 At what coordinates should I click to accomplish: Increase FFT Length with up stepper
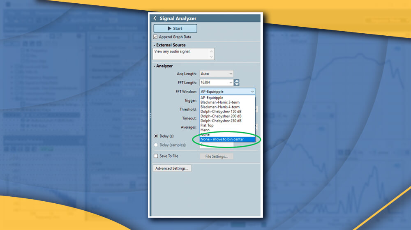point(237,81)
